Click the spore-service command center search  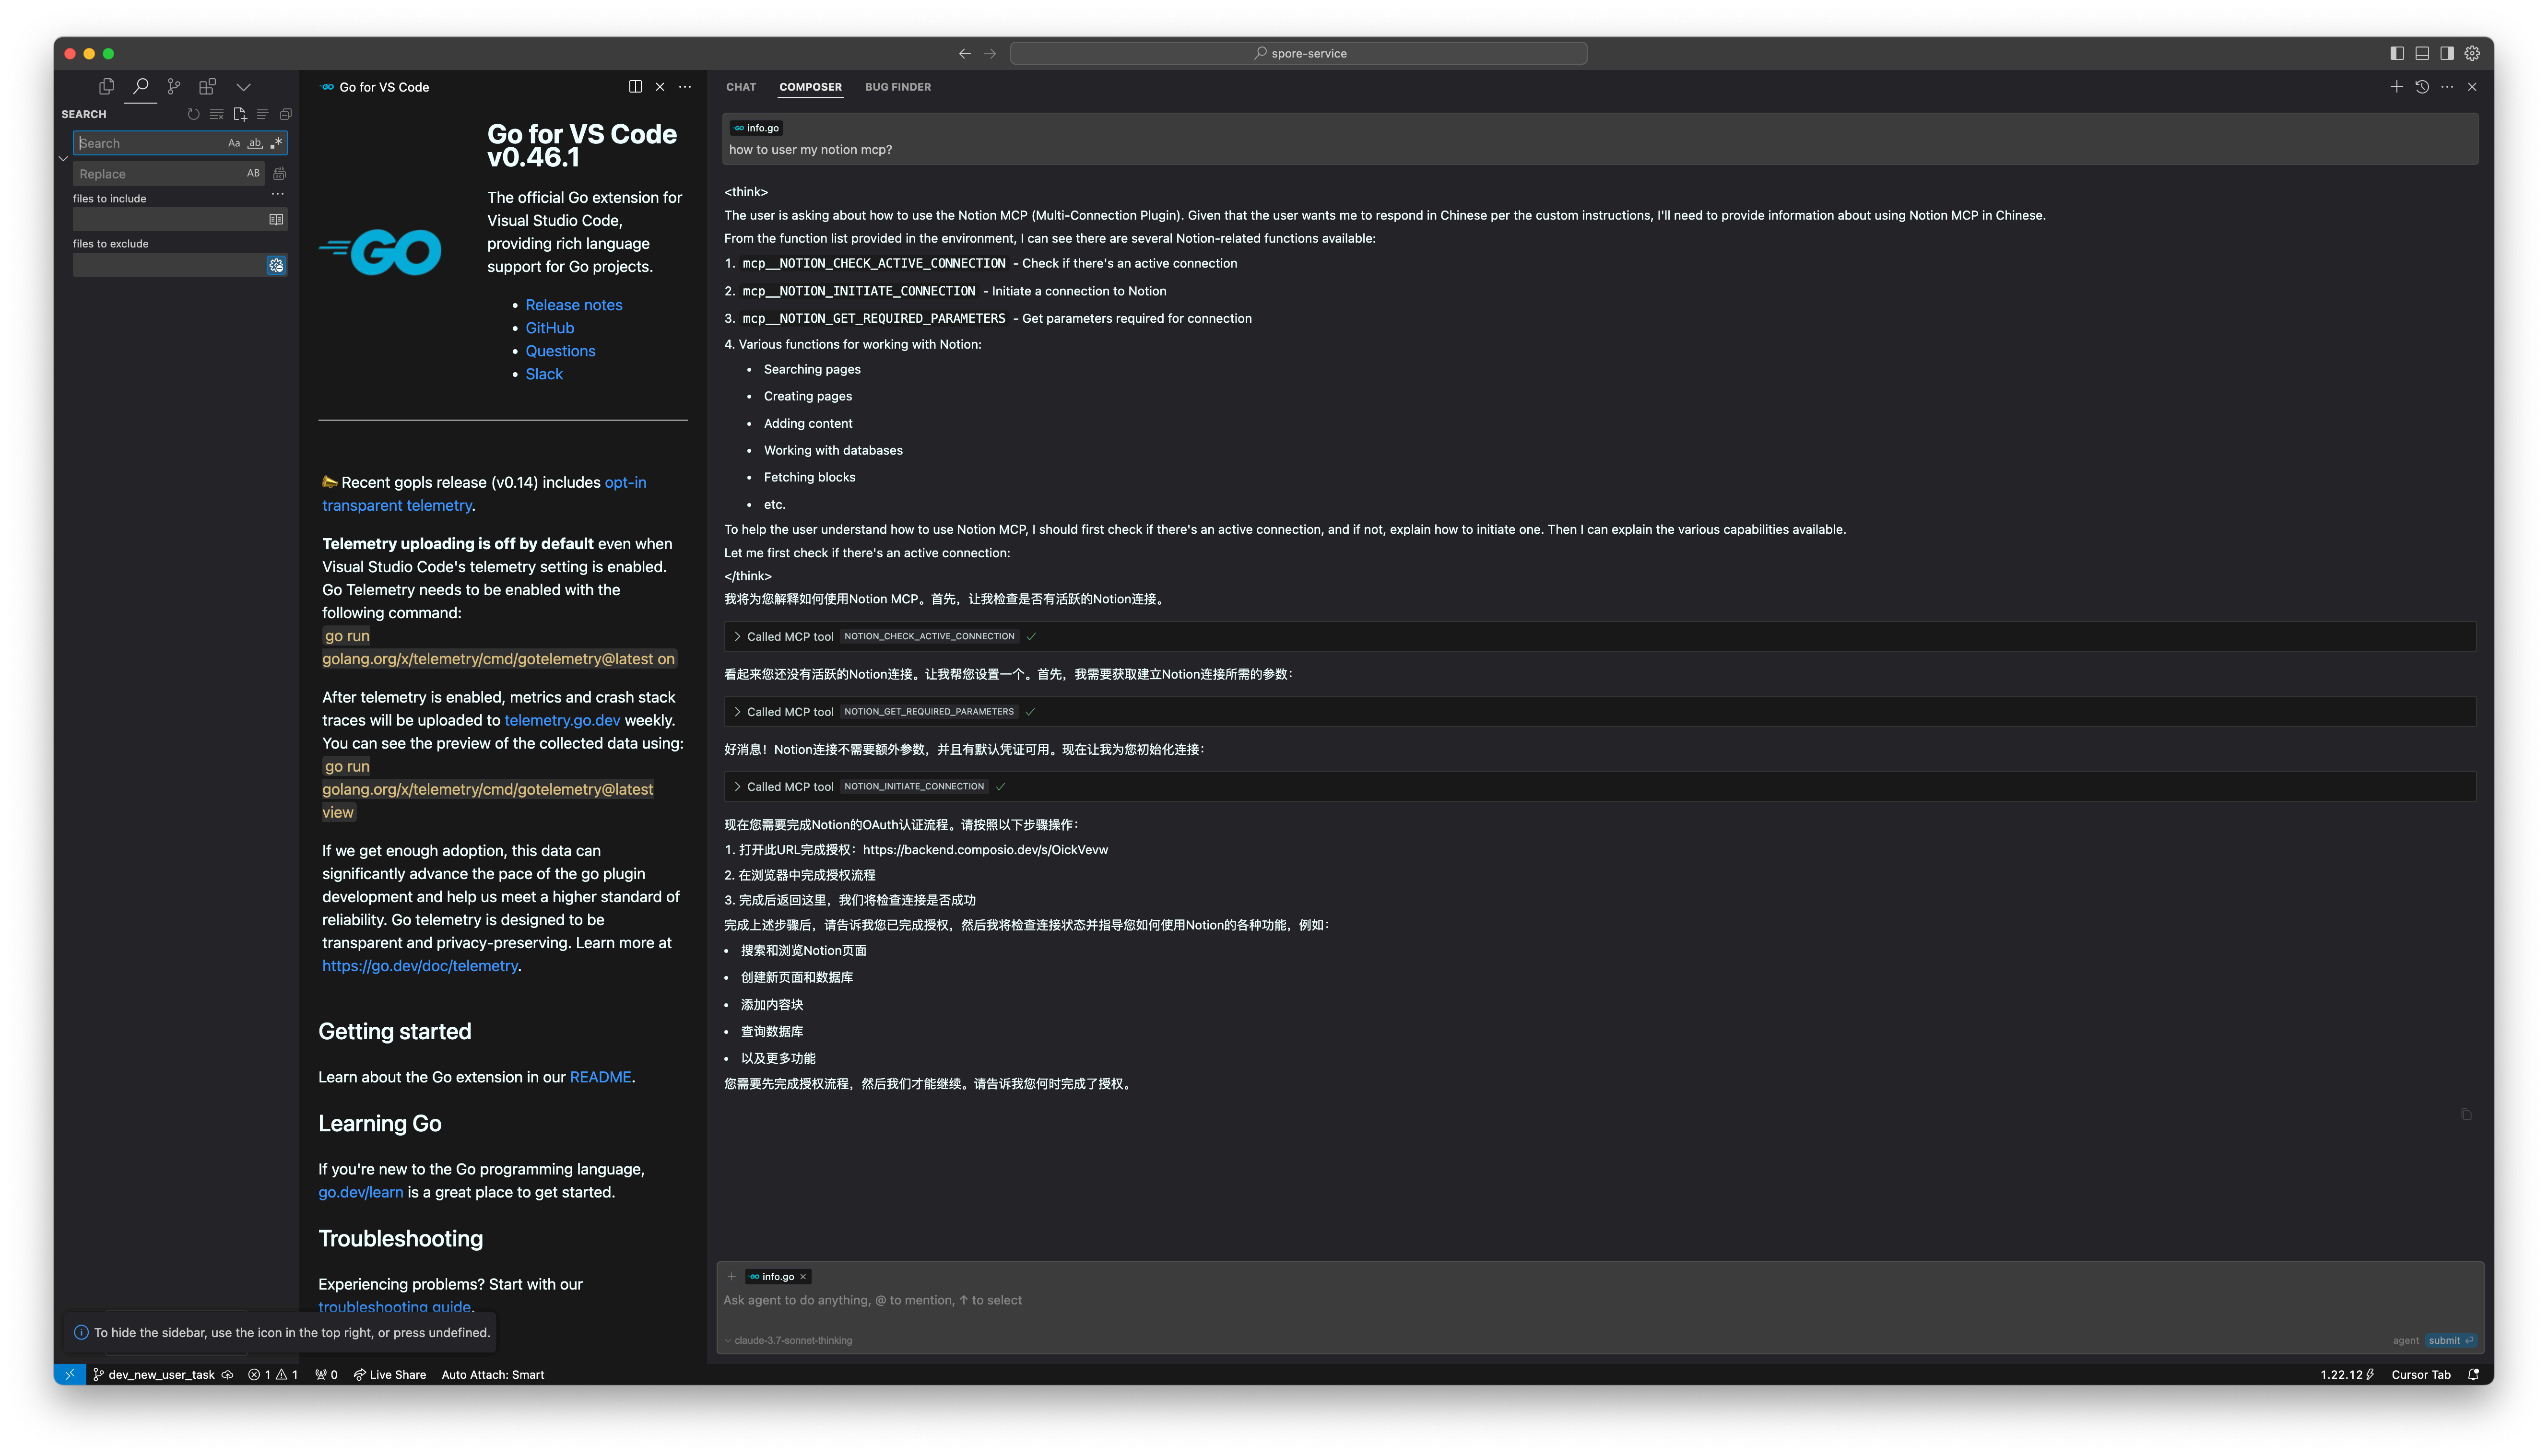(x=1298, y=54)
